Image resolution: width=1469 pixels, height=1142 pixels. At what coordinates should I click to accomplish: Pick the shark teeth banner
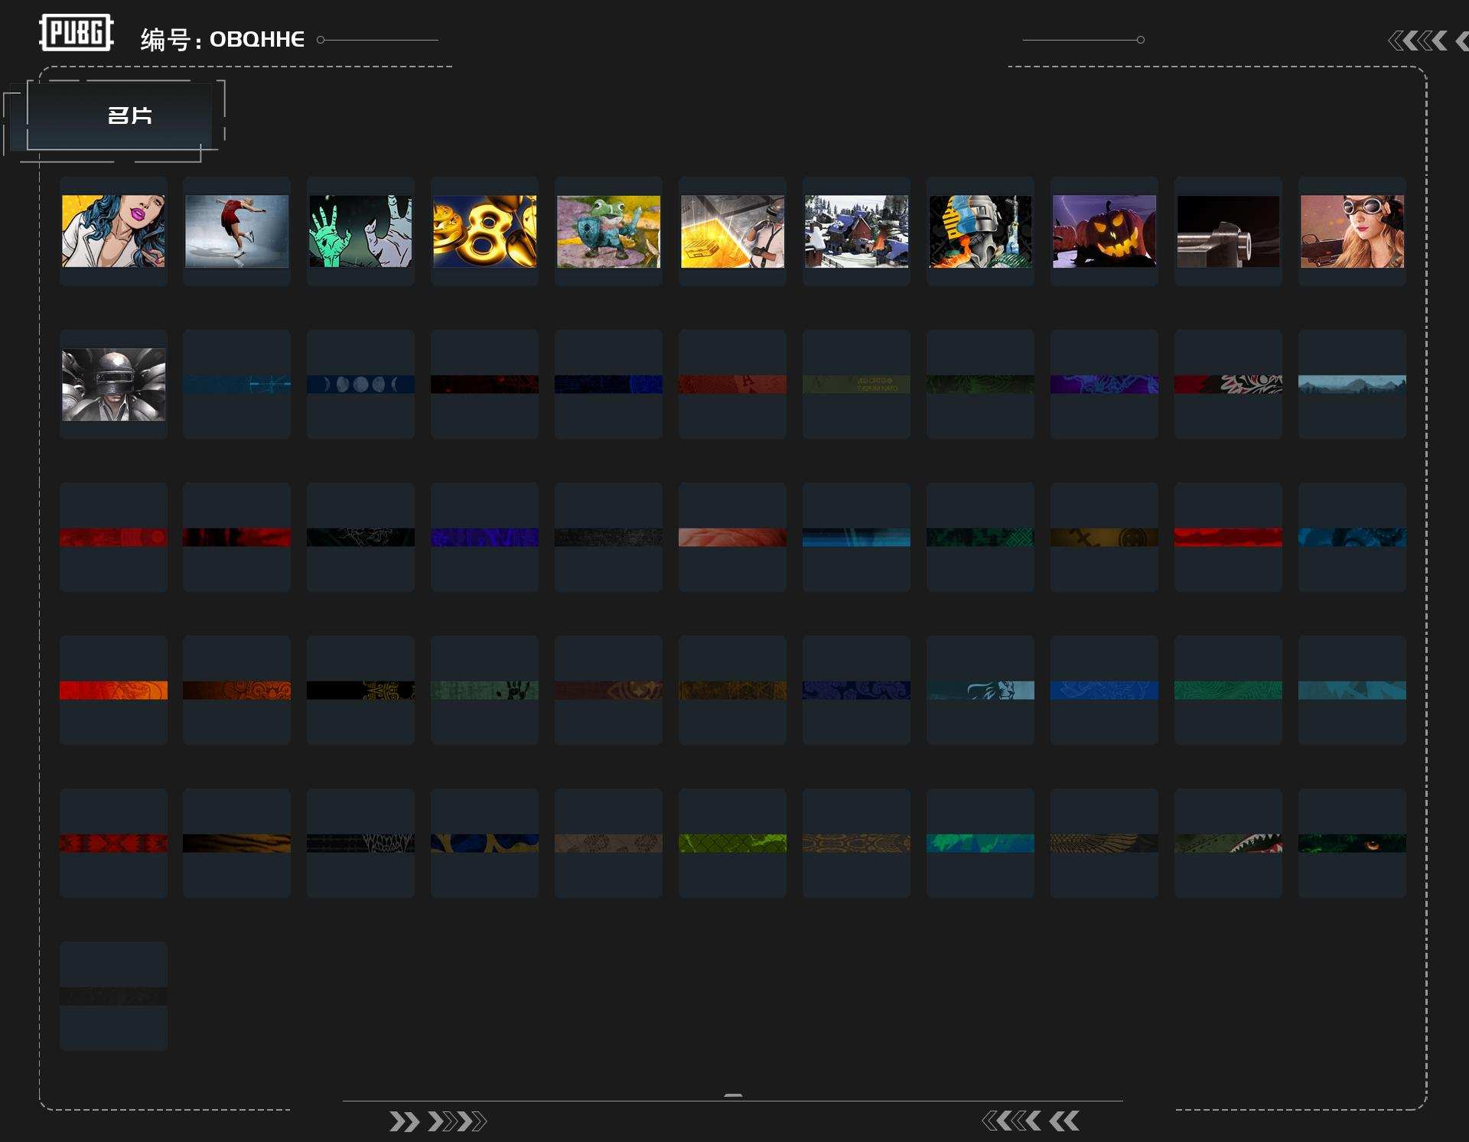pos(1228,843)
